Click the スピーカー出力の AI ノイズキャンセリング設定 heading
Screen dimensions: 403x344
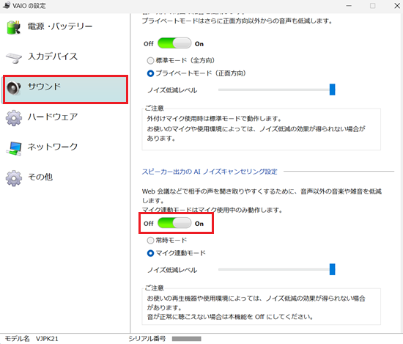coord(210,172)
